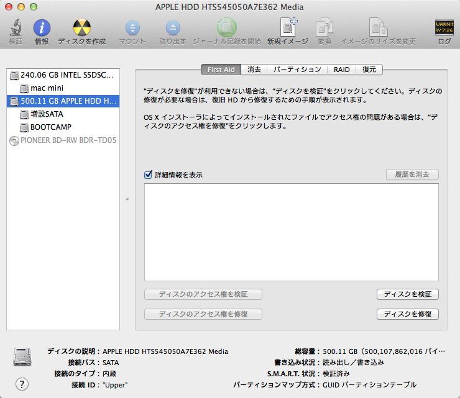The image size is (460, 398).
Task: Click the ディスクを検証 button
Action: (408, 294)
